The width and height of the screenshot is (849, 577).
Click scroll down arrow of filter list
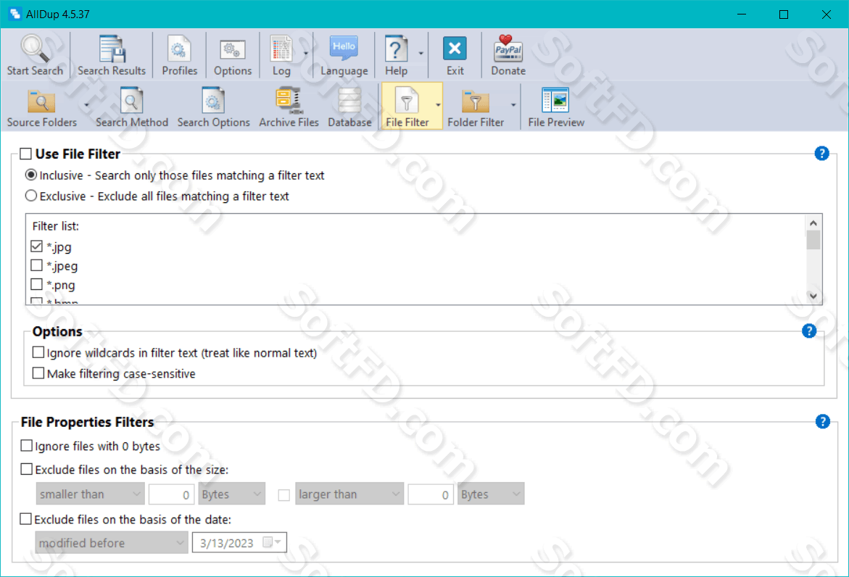click(813, 296)
